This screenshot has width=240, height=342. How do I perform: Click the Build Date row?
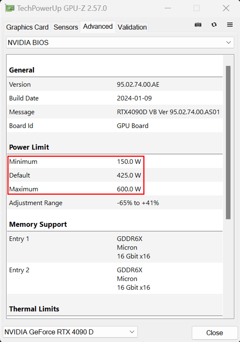tap(114, 98)
